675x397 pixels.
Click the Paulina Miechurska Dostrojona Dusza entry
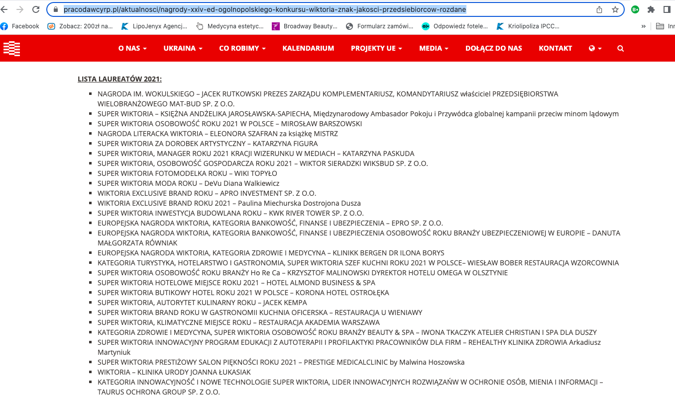(x=229, y=203)
